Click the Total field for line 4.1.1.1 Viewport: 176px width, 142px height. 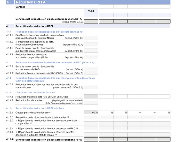tap(91, 38)
